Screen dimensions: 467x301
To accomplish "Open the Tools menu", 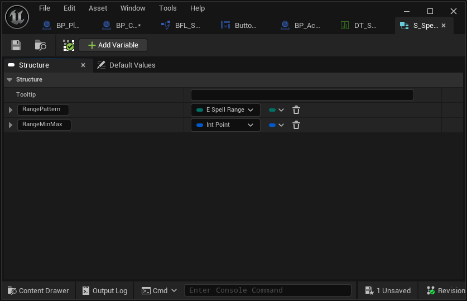I will tap(168, 8).
